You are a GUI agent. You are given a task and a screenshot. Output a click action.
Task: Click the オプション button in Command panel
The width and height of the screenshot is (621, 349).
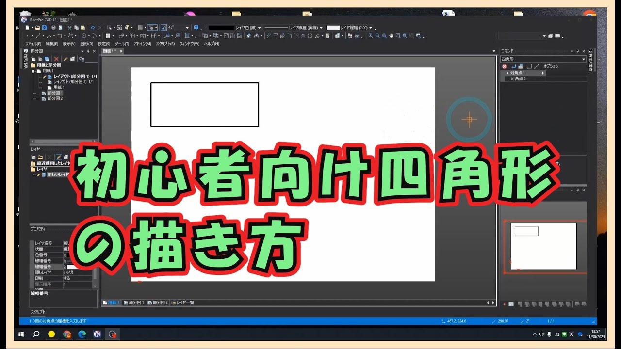click(551, 66)
